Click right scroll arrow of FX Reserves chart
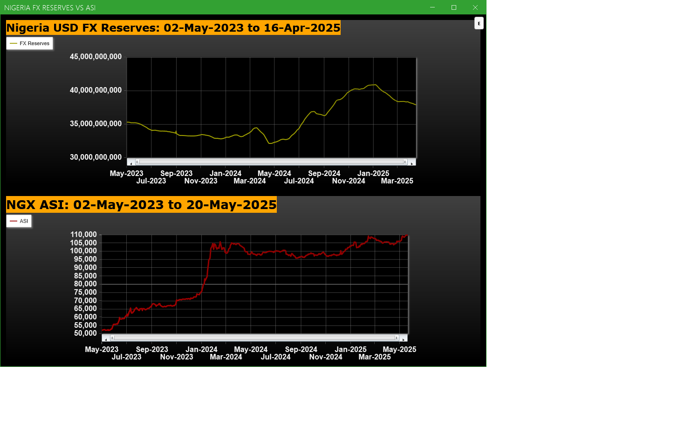This screenshot has width=699, height=447. tap(412, 163)
